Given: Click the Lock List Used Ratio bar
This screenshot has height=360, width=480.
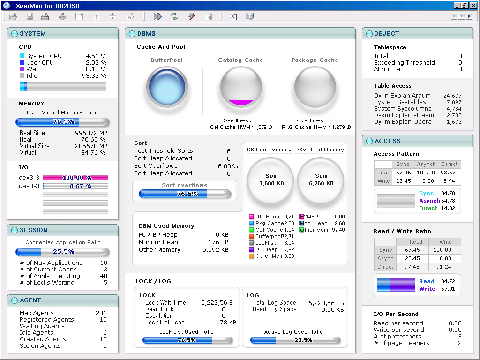Looking at the screenshot, I should pyautogui.click(x=188, y=340).
